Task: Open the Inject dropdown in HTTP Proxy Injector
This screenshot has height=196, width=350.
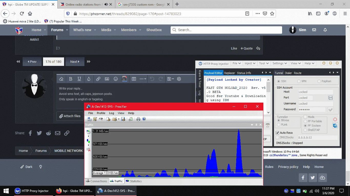Action: 250,63
